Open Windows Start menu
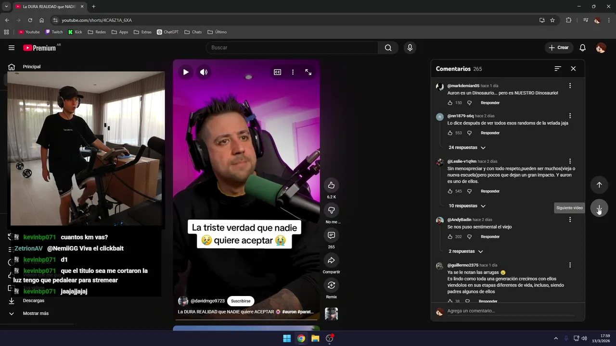 coord(287,338)
